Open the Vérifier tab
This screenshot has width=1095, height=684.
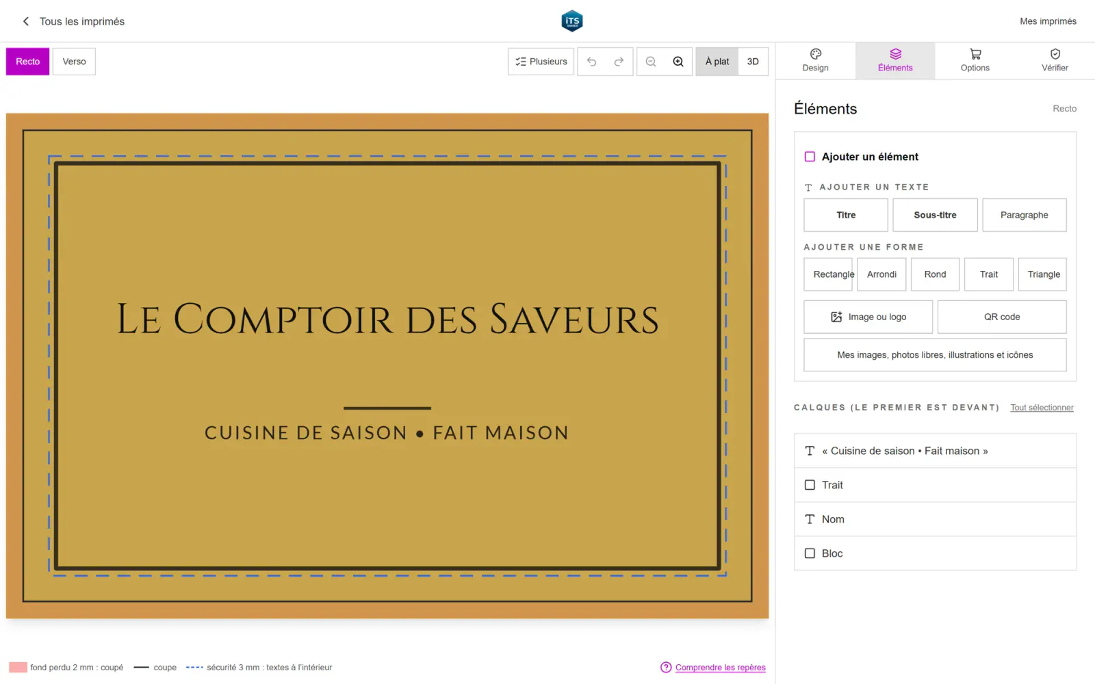tap(1055, 60)
